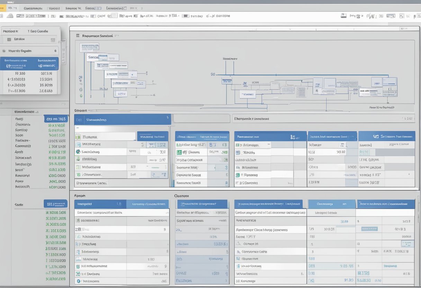The height and width of the screenshot is (288, 421).
Task: Toggle the box icon in the VHSFaryes row
Action: coord(78,144)
